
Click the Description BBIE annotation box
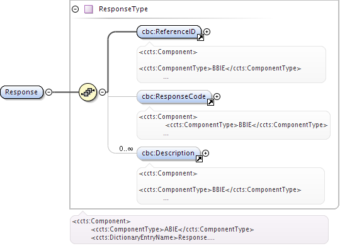230,186
